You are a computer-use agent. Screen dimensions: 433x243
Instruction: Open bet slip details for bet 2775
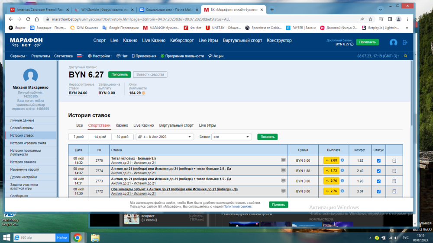[394, 160]
